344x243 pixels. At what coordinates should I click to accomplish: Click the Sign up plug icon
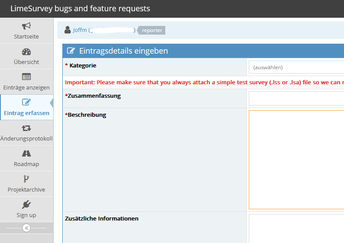tap(26, 205)
